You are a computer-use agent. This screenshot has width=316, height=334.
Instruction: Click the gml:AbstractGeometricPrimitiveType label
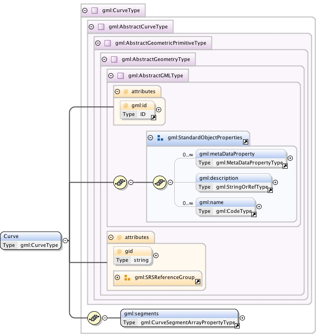click(161, 43)
